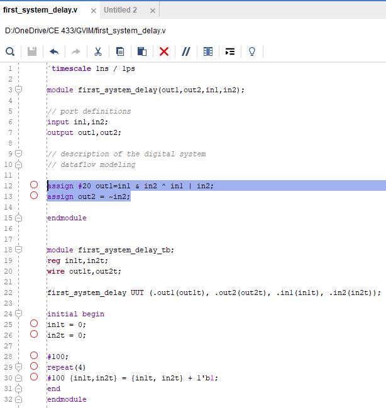Click the 'wire out1t,out2t;' line

84,271
